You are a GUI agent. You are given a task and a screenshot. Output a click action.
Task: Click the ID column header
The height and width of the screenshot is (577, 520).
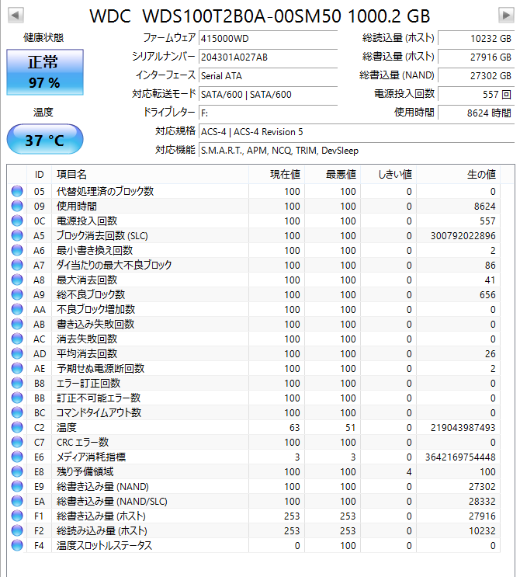tap(40, 175)
